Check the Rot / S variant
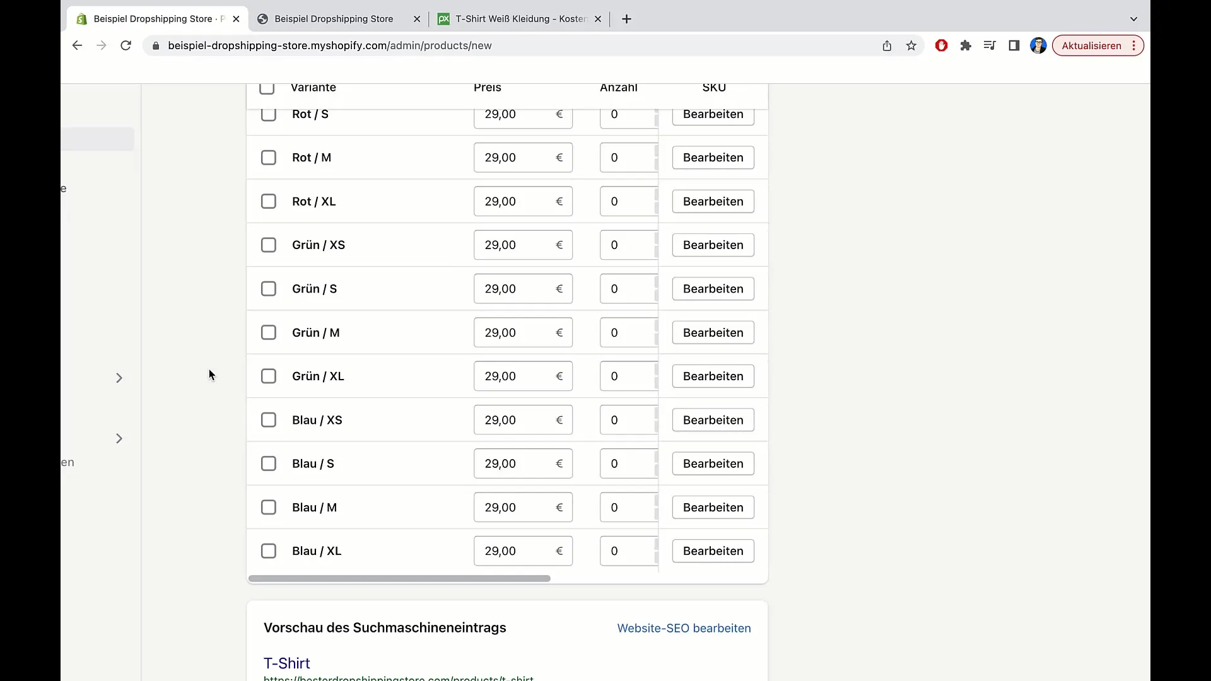1211x681 pixels. point(269,114)
